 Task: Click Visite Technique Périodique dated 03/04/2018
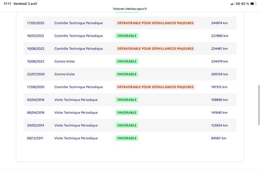click(76, 100)
